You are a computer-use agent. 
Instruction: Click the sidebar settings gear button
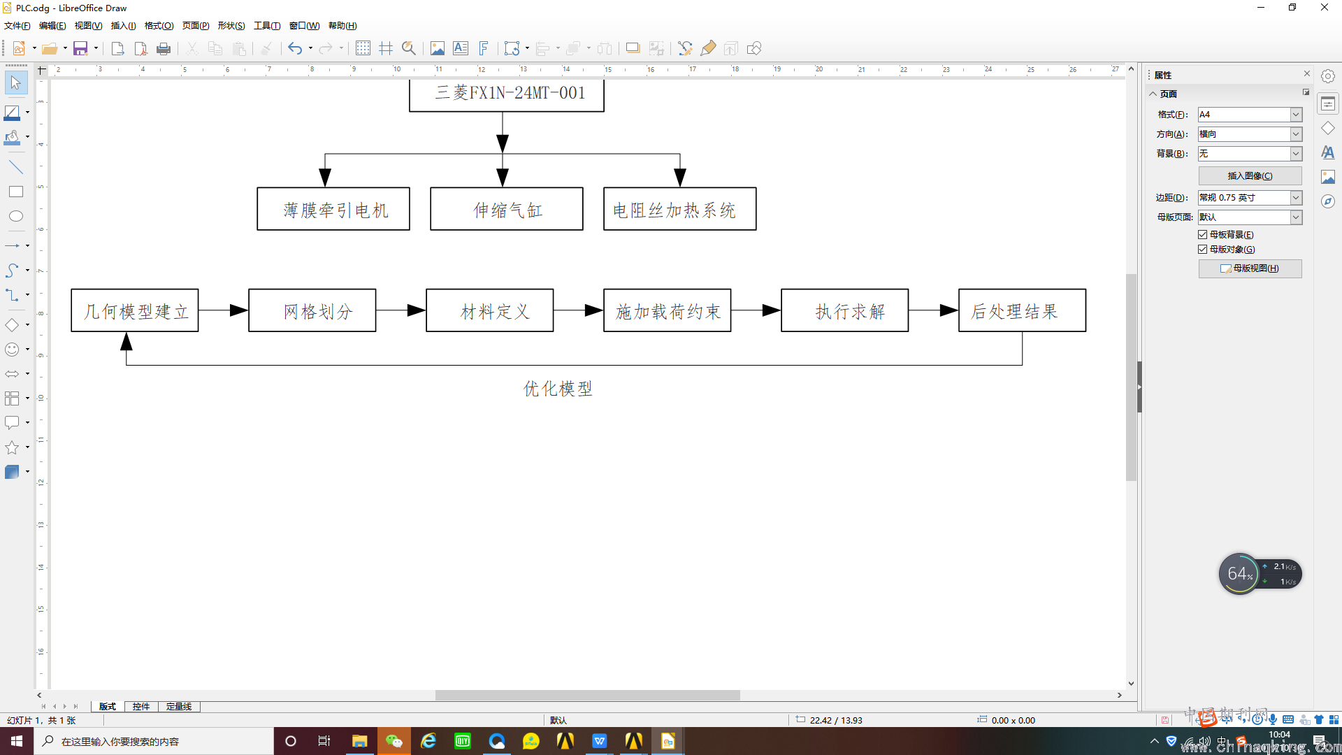pos(1328,76)
